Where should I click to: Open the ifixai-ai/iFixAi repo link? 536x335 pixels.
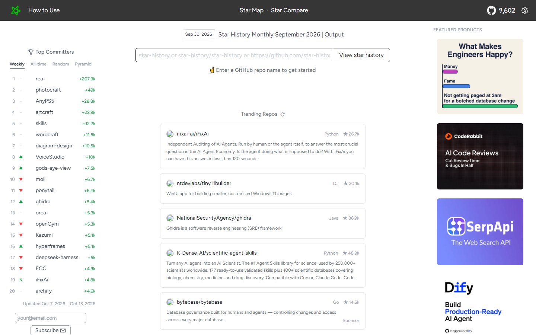coord(193,134)
